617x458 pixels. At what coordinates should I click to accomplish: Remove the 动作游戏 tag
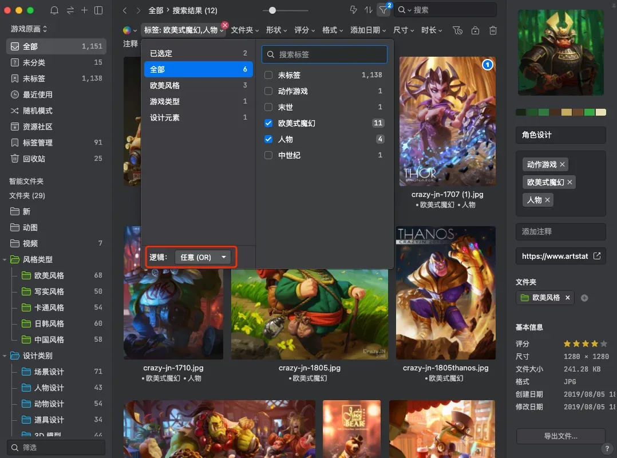coord(562,164)
